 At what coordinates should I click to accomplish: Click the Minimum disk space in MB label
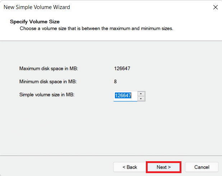click(x=48, y=82)
